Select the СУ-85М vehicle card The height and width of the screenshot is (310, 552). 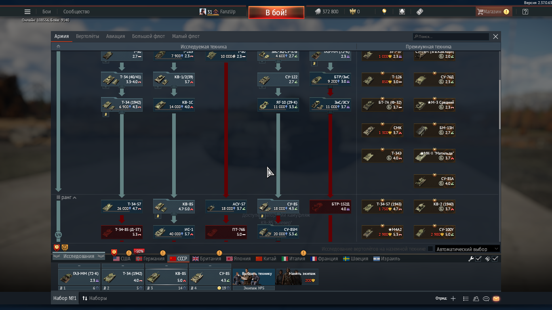278,232
